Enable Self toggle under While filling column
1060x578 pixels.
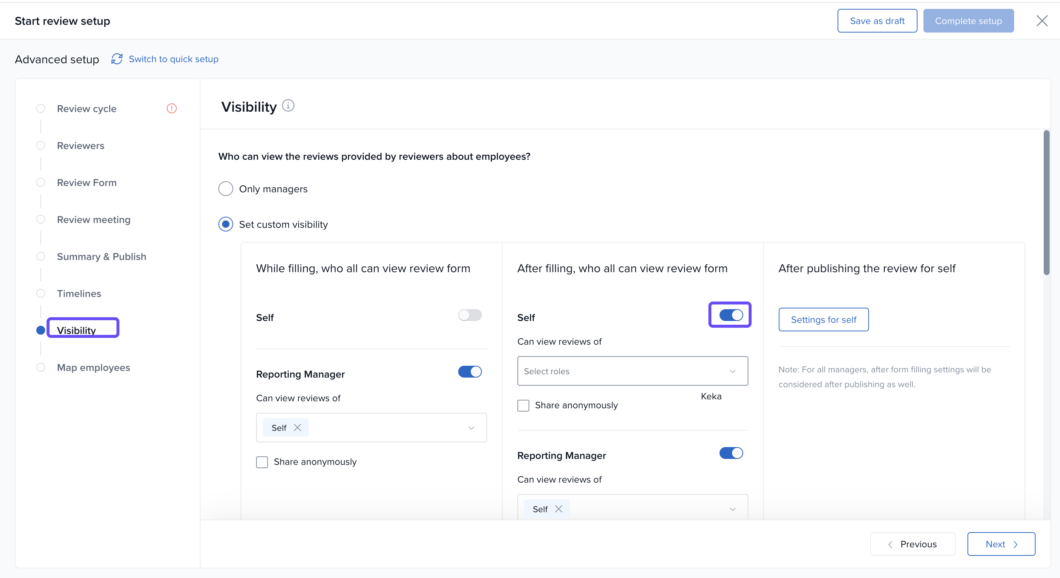[x=470, y=315]
